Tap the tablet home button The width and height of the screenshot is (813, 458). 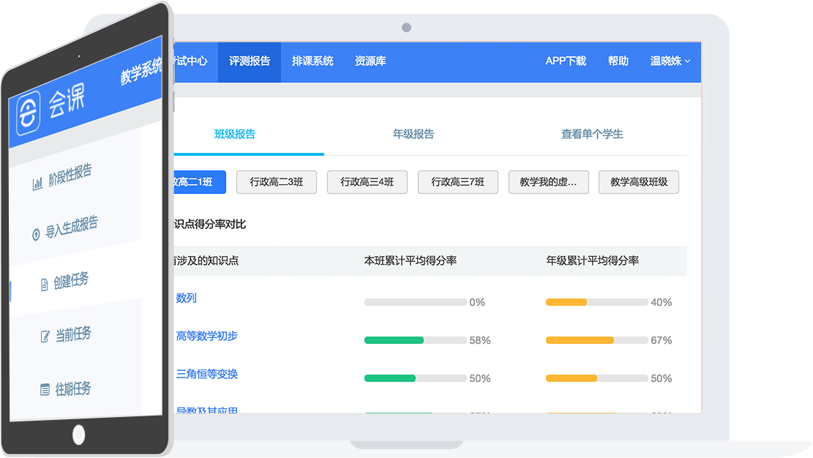79,435
